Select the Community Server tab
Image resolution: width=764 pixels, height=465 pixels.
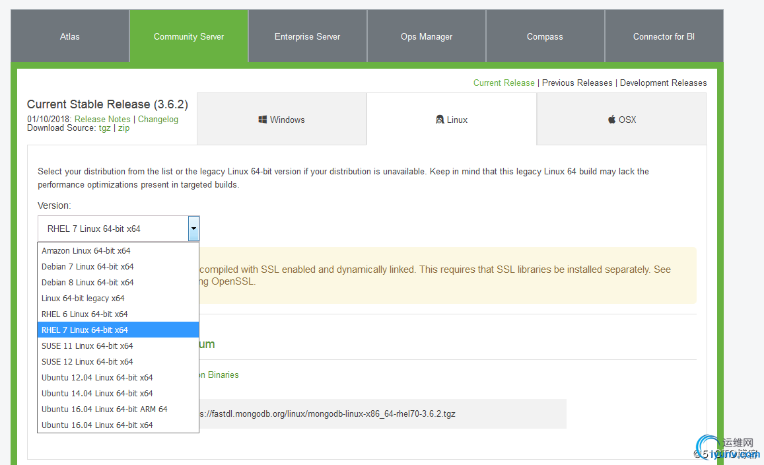(189, 36)
